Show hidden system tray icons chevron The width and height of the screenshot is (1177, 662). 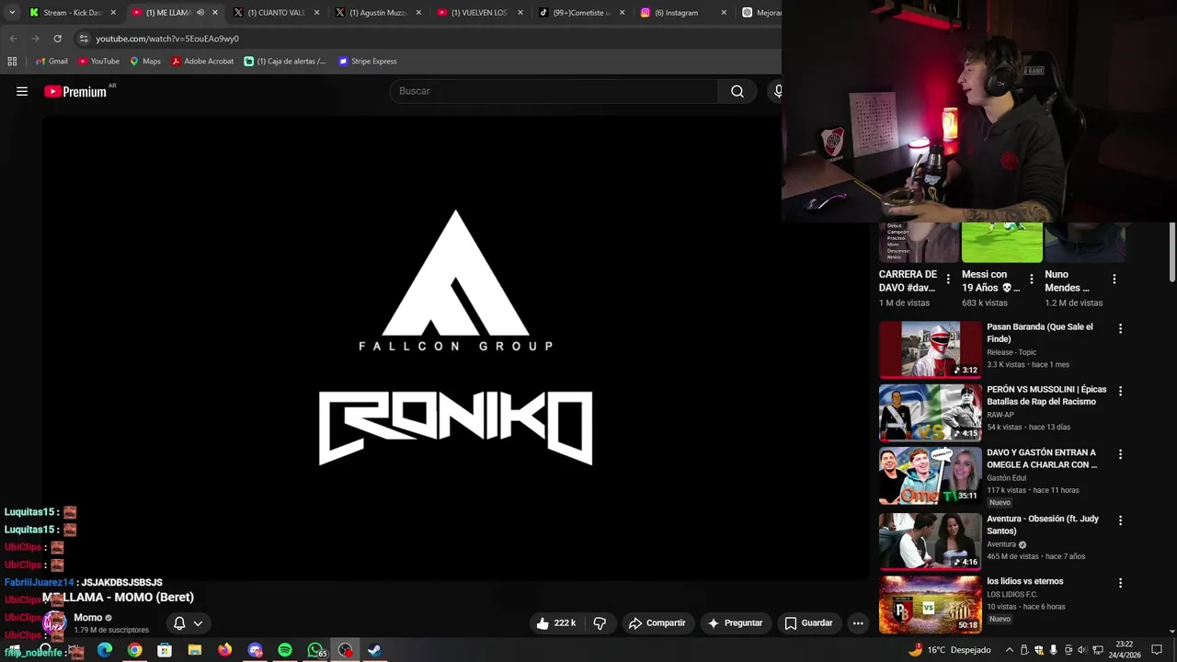click(x=1010, y=650)
